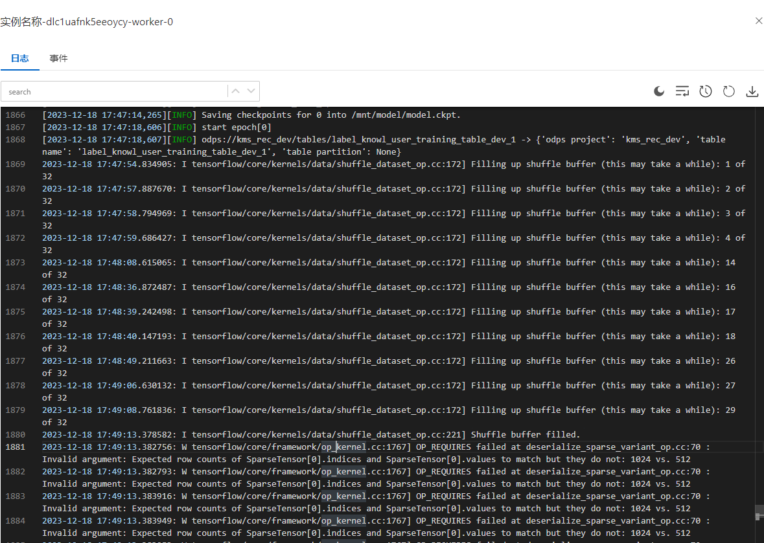The image size is (764, 543).
Task: Download the log file
Action: pos(752,91)
